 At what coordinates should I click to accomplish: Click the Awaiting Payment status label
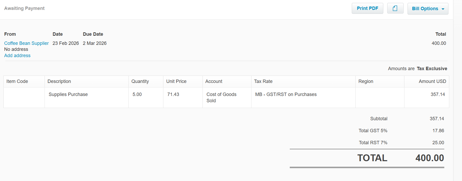pos(24,8)
